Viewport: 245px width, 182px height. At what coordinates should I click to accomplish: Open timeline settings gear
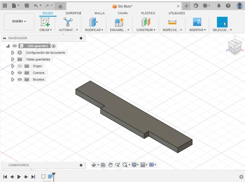(x=241, y=177)
